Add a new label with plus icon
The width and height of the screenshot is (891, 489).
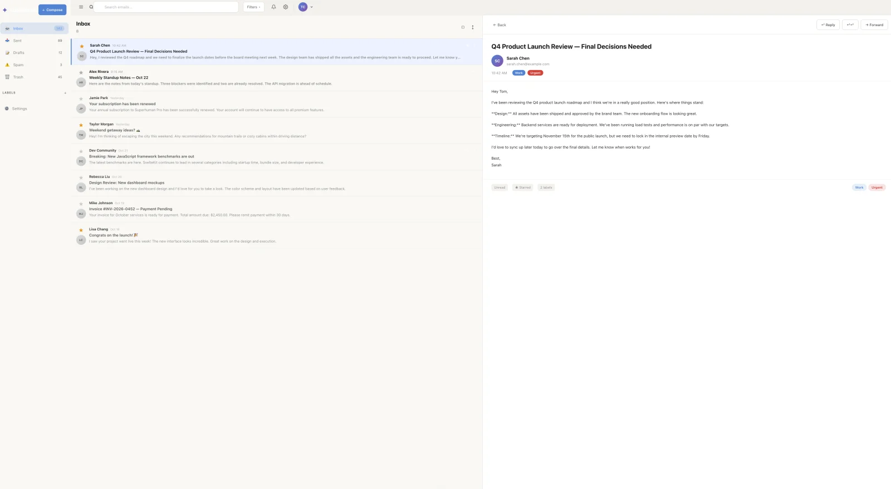[65, 93]
